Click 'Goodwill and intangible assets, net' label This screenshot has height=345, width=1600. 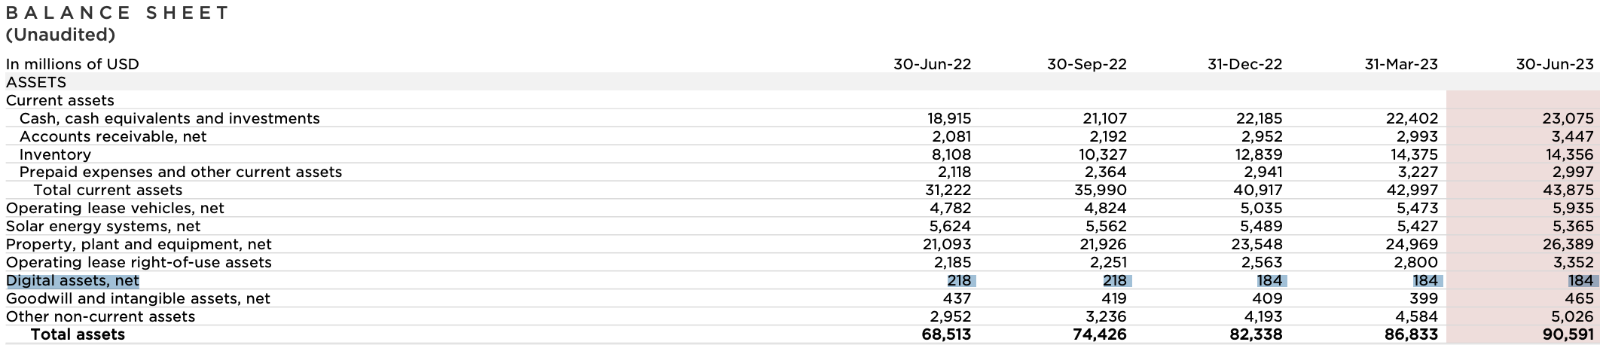tap(138, 299)
